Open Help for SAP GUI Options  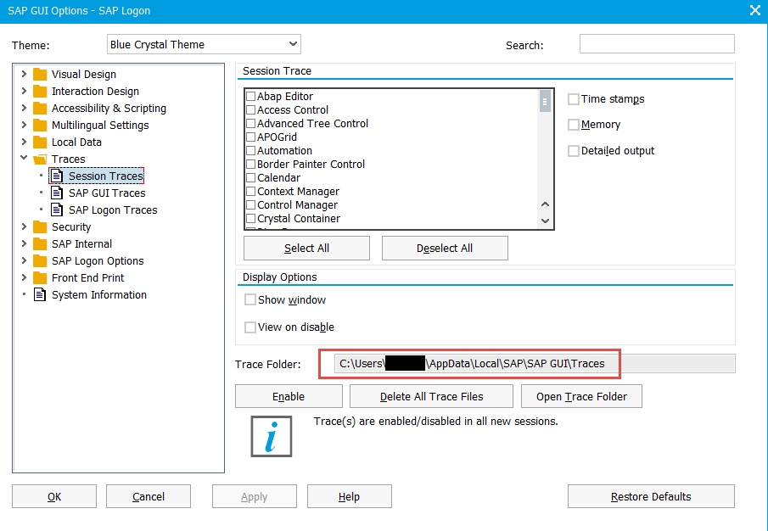[350, 497]
